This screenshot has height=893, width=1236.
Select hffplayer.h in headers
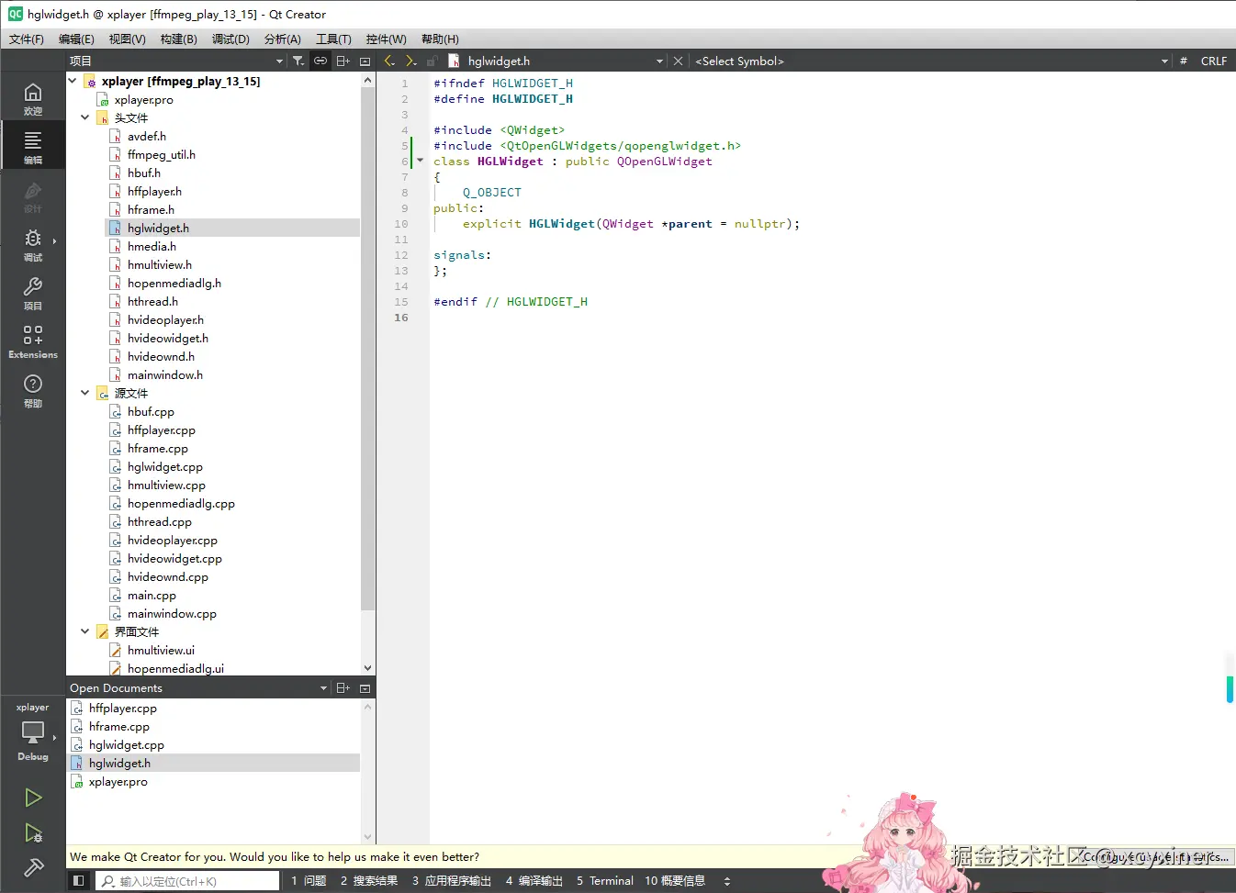click(x=154, y=191)
